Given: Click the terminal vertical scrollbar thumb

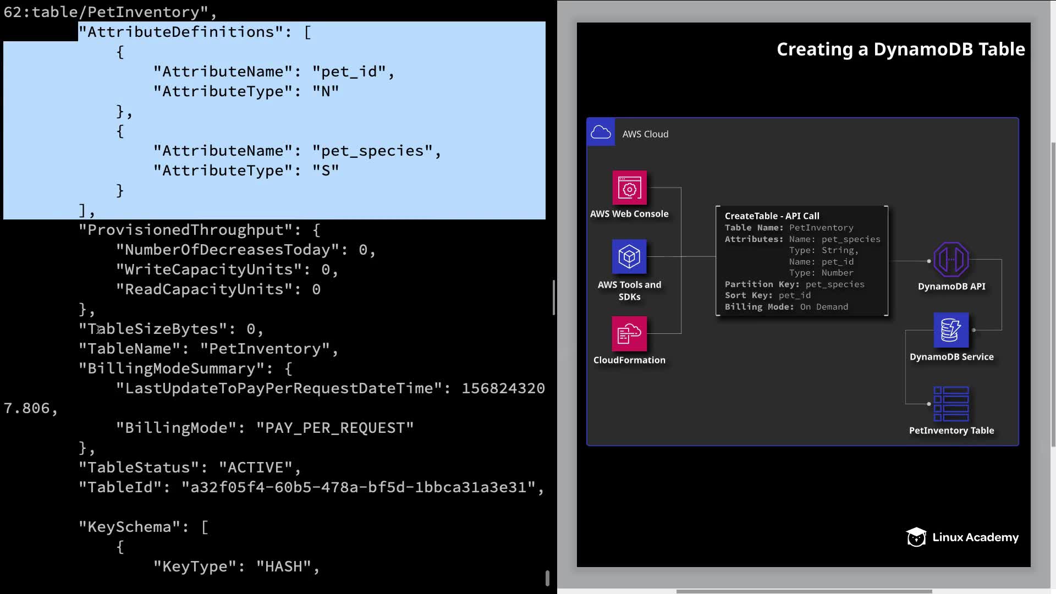Looking at the screenshot, I should point(553,298).
